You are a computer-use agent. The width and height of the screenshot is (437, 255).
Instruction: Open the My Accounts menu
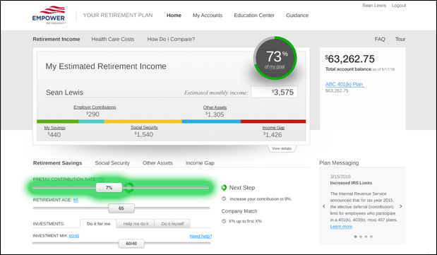point(208,16)
